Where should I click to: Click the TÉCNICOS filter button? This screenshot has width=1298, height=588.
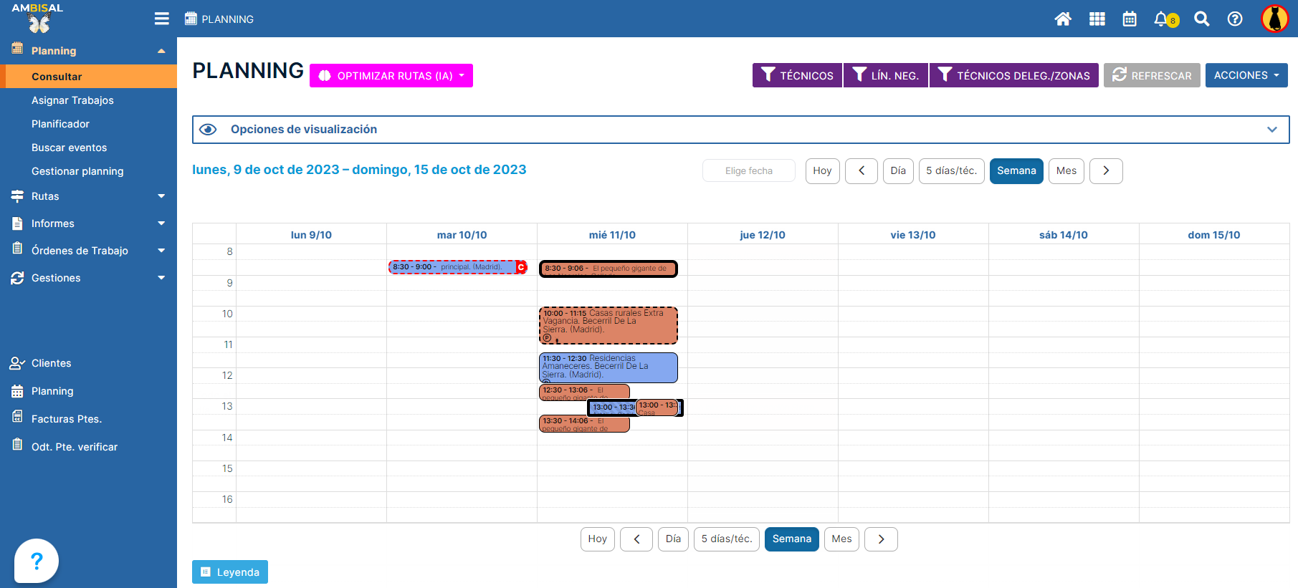tap(797, 75)
